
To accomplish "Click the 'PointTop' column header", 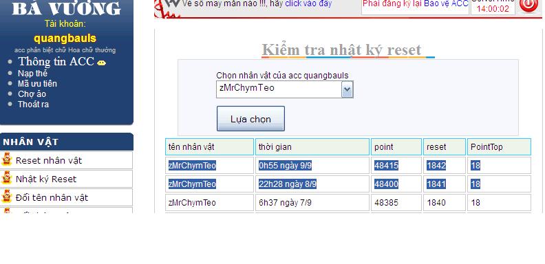I will pos(499,147).
